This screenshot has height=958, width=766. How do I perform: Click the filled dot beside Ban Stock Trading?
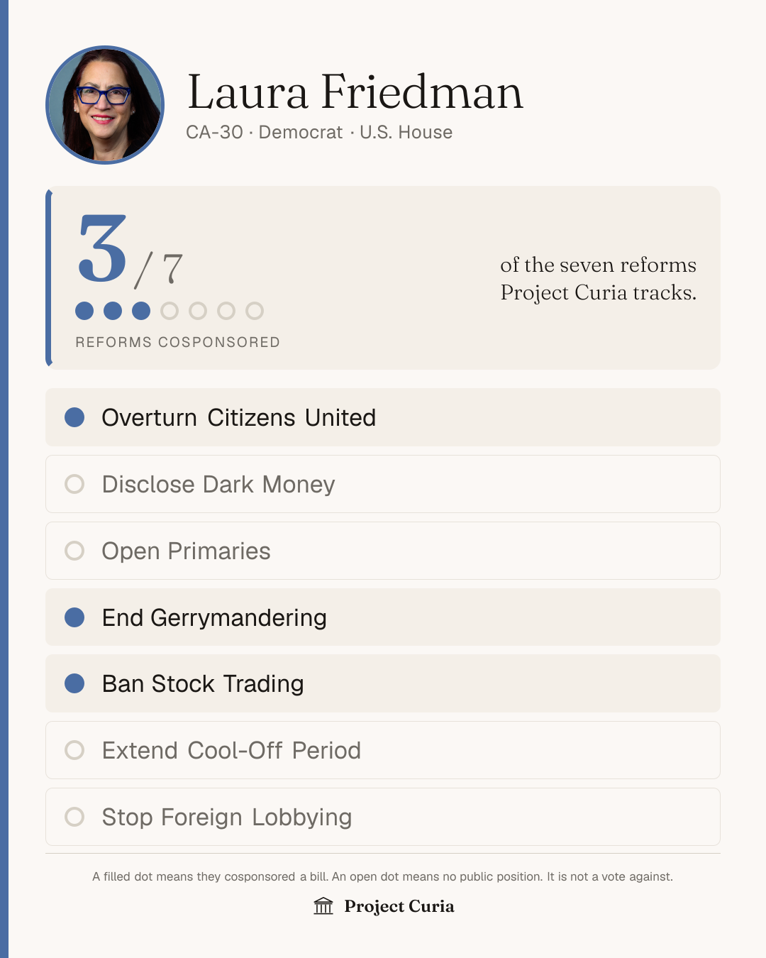click(x=74, y=683)
